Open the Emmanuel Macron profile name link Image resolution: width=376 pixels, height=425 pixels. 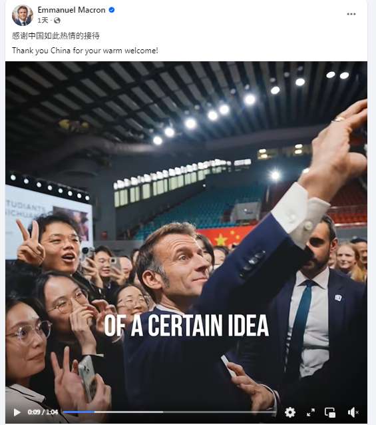pos(71,10)
